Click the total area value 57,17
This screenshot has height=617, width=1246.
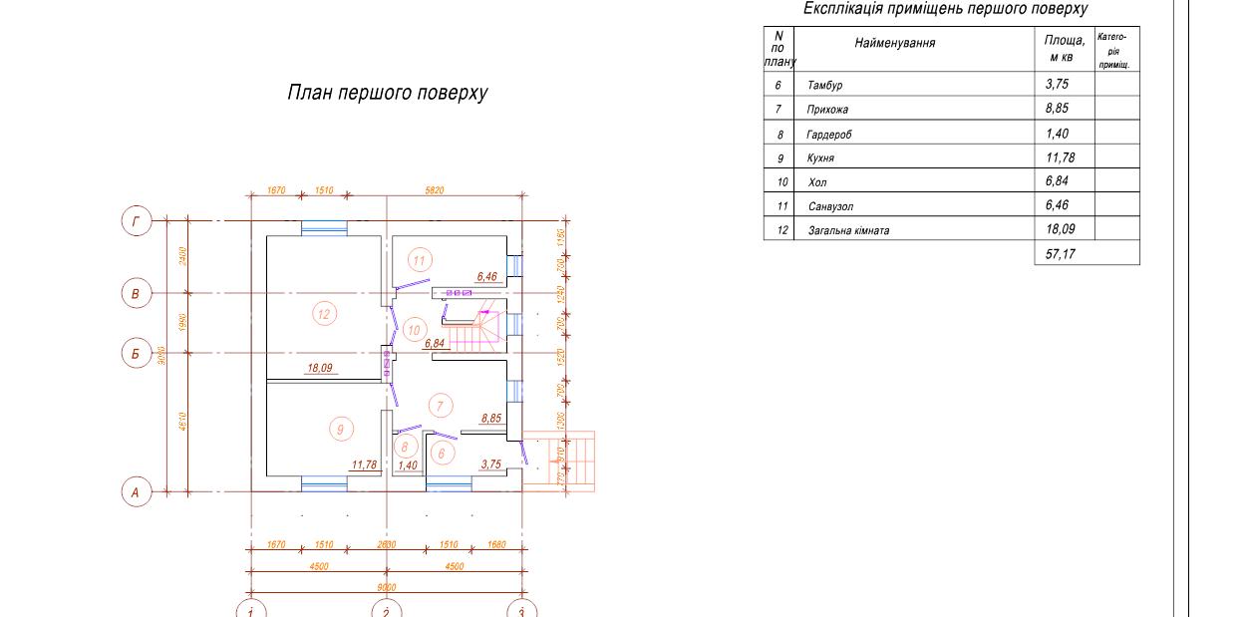coord(1061,254)
